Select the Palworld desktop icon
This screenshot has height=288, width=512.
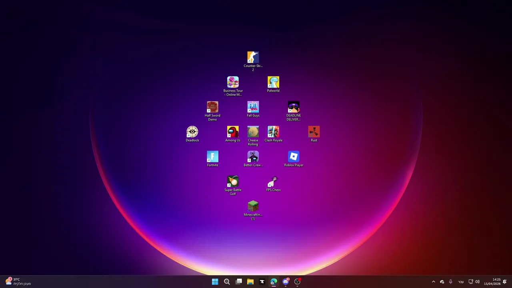273,84
